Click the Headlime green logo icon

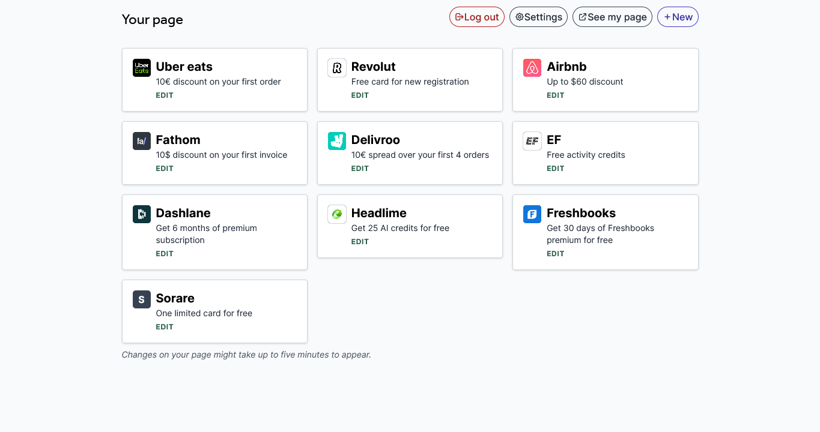[337, 214]
